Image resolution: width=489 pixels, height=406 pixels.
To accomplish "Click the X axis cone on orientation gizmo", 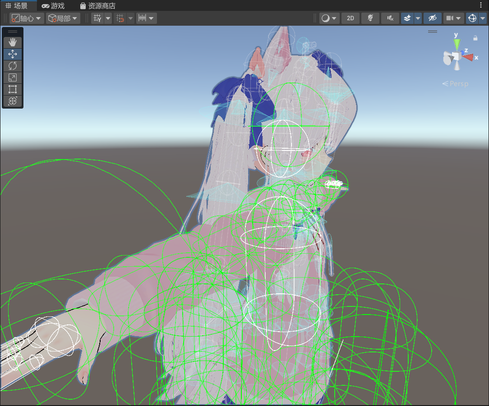I will [x=468, y=57].
